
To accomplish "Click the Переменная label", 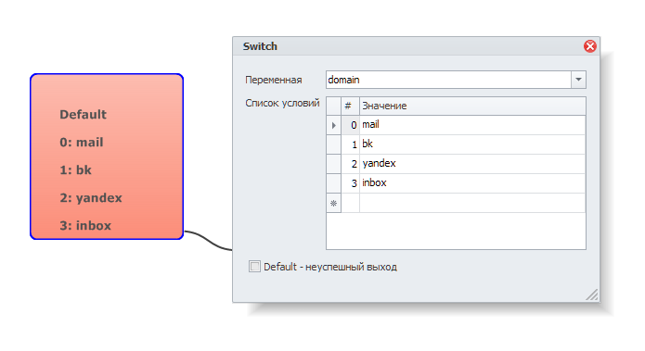I will pyautogui.click(x=274, y=80).
